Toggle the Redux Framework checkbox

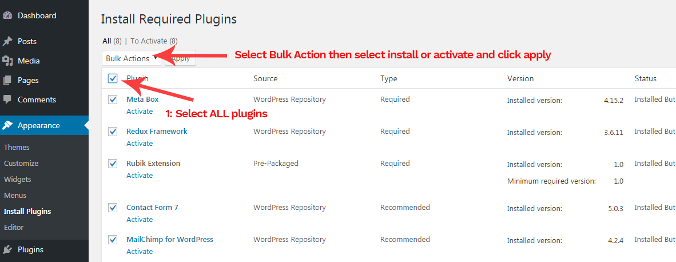click(113, 132)
